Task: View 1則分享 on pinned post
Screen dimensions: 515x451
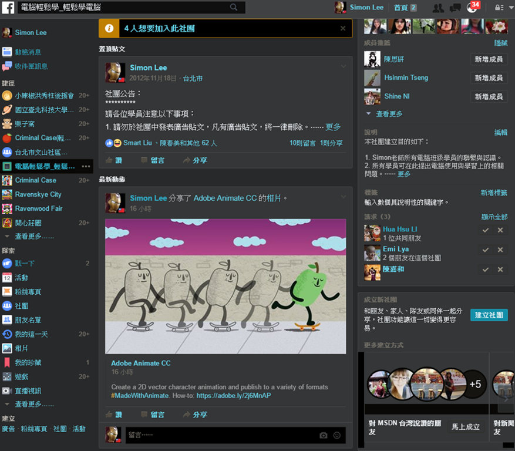Action: click(331, 143)
